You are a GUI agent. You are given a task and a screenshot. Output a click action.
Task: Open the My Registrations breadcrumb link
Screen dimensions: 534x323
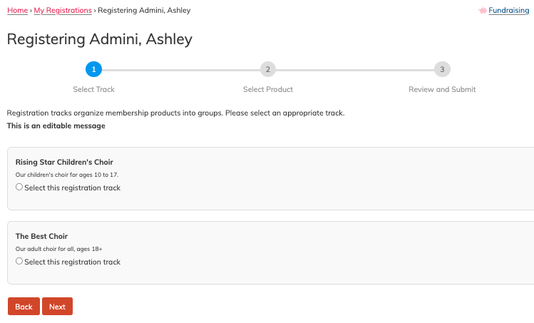[63, 11]
